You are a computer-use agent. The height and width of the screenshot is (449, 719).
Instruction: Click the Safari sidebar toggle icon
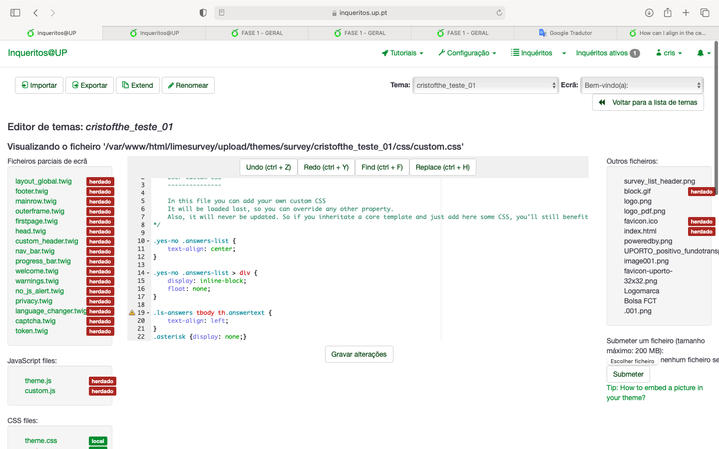click(x=15, y=13)
